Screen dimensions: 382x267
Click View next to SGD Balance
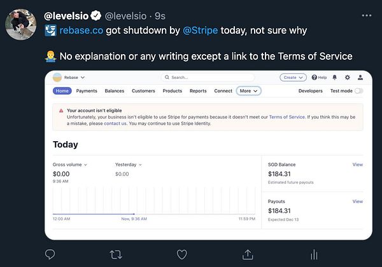coord(358,165)
